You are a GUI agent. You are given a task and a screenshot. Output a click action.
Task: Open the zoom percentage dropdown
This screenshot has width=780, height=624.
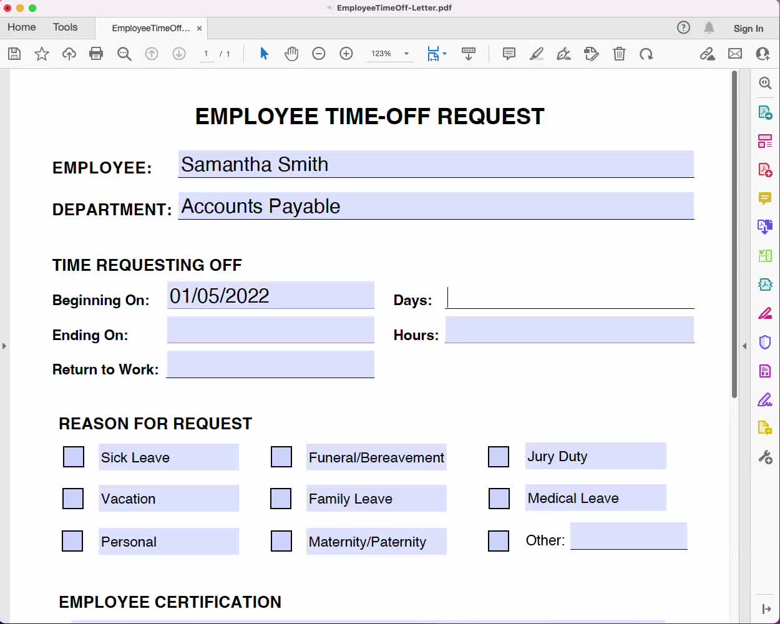pyautogui.click(x=406, y=54)
